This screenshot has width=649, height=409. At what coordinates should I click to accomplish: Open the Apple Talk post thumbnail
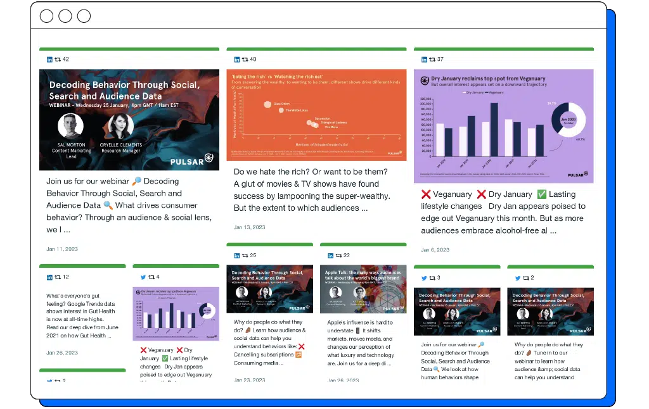[362, 289]
